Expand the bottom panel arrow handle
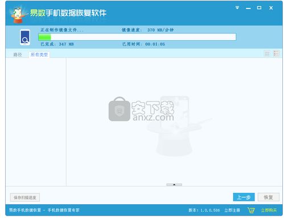 [x=174, y=184]
